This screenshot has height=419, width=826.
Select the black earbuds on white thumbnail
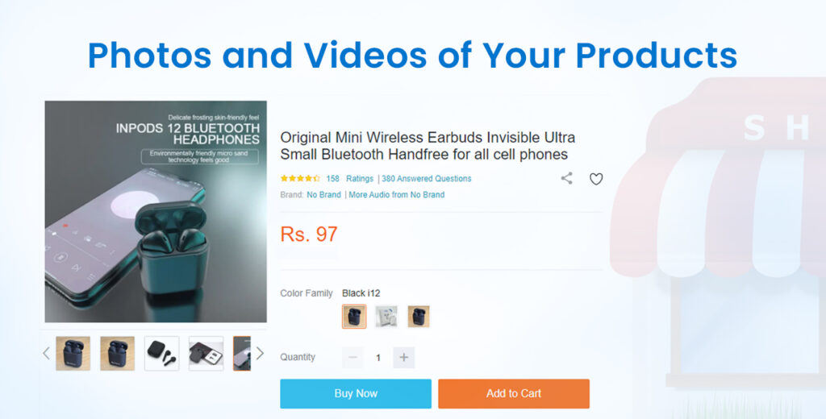(x=161, y=353)
